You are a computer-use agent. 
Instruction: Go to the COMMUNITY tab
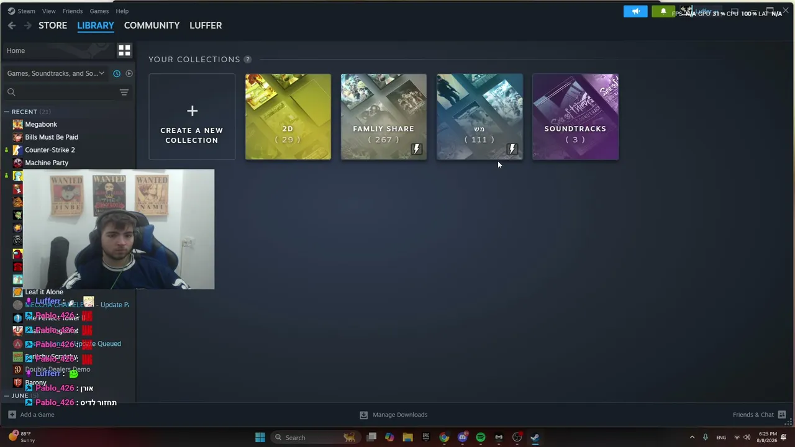tap(152, 25)
